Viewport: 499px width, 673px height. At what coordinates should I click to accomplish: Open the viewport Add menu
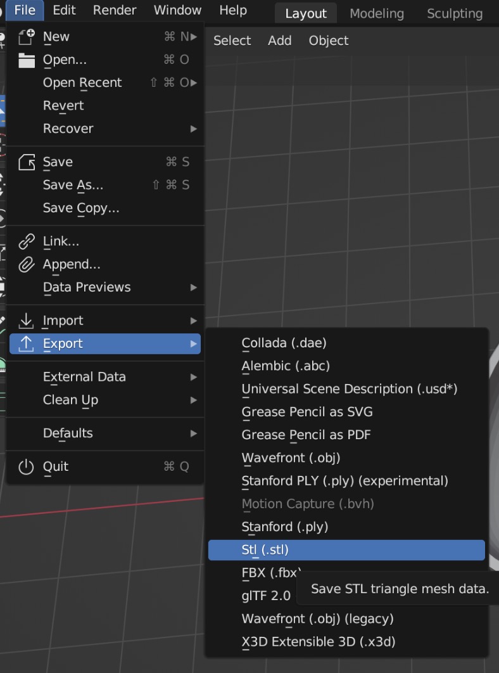point(280,41)
